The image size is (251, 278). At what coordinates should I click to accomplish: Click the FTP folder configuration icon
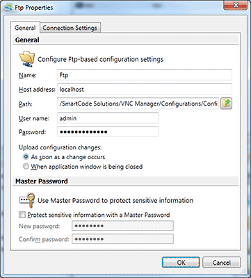(x=27, y=59)
